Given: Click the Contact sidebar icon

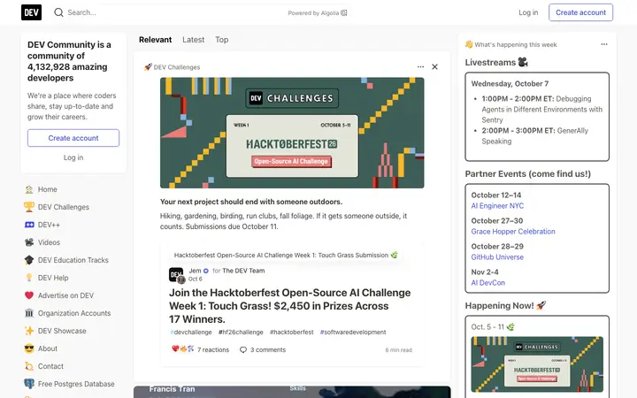Looking at the screenshot, I should (29, 366).
